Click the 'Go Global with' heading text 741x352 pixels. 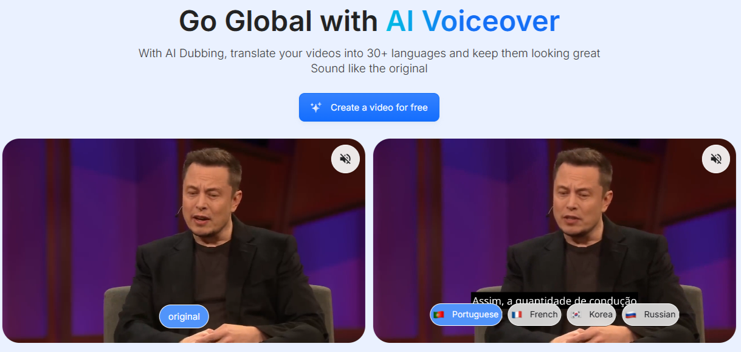(278, 21)
